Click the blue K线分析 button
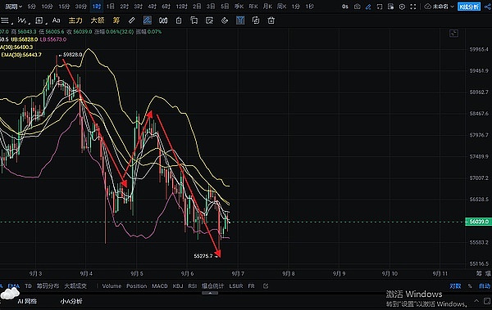The width and height of the screenshot is (492, 310). tap(469, 7)
